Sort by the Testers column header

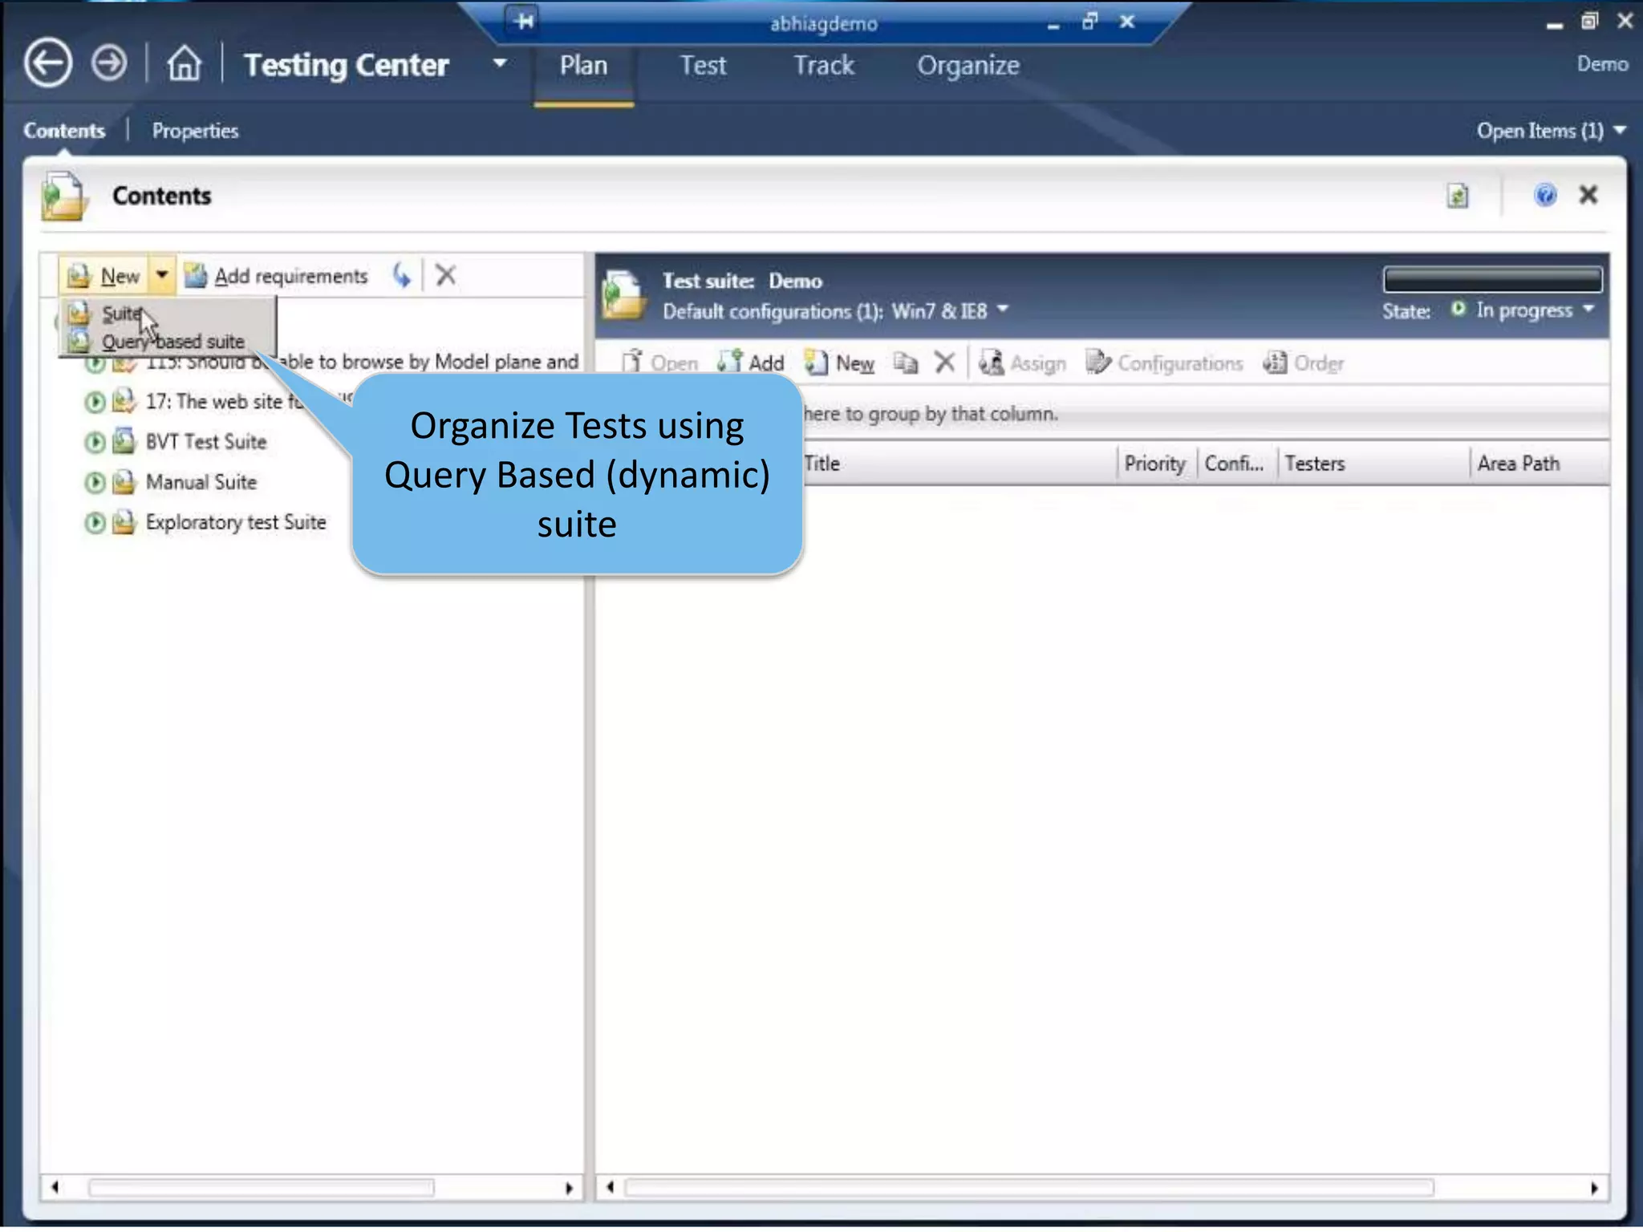coord(1373,464)
